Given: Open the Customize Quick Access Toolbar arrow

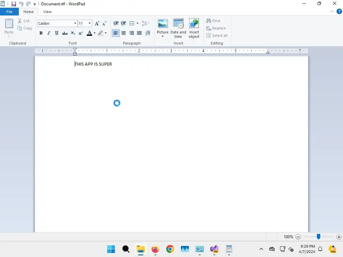Looking at the screenshot, I should pos(35,4).
